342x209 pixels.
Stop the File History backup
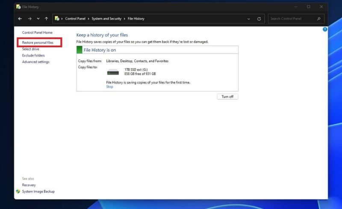109,87
